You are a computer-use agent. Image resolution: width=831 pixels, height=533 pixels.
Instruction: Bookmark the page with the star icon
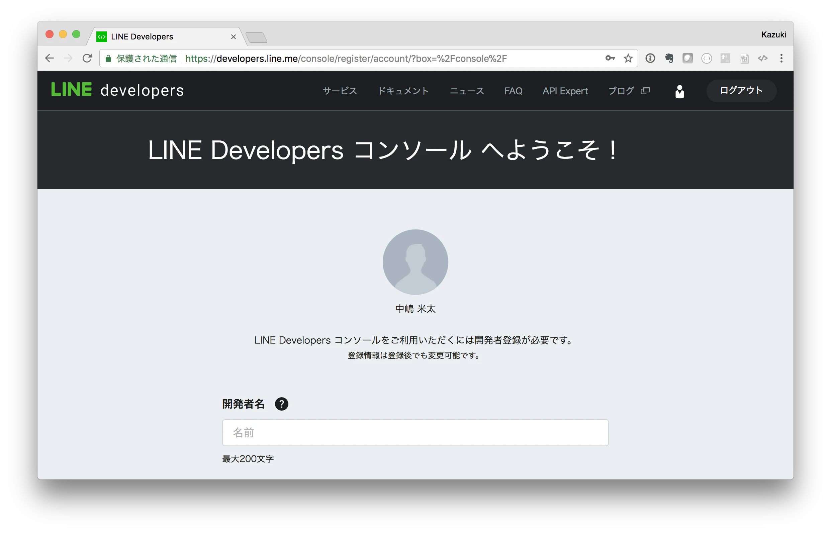pos(628,58)
